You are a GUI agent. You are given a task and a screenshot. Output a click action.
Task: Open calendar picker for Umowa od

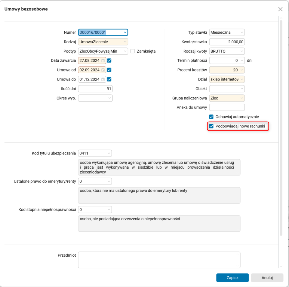[103, 70]
